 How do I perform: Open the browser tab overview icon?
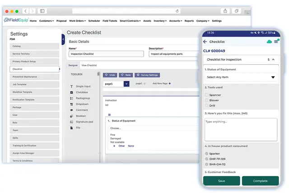coord(237,11)
